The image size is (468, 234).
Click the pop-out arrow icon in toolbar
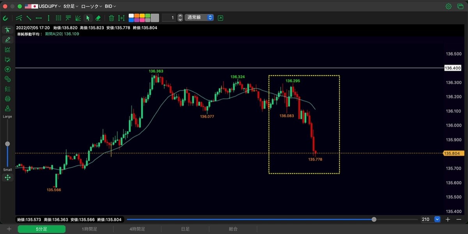click(220, 18)
